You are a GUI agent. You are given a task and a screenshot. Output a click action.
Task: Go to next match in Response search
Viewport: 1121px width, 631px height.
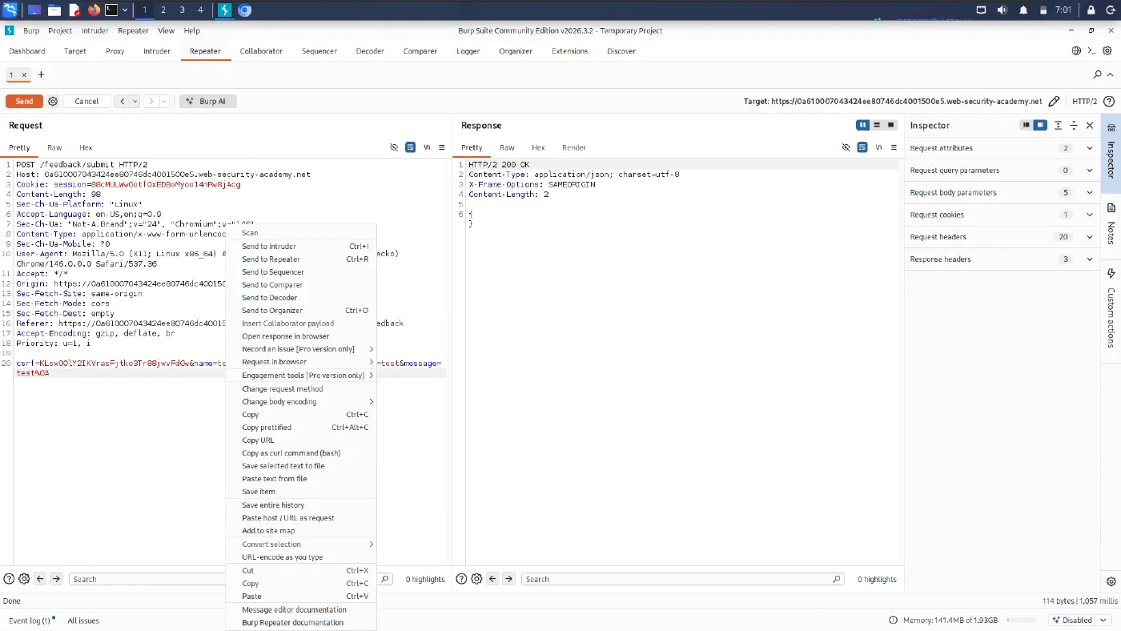click(508, 579)
